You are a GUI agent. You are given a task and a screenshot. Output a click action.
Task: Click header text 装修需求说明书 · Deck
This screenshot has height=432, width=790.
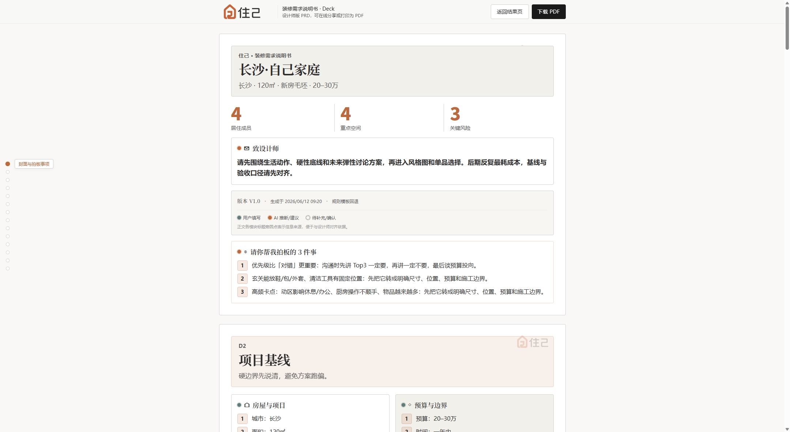click(308, 9)
